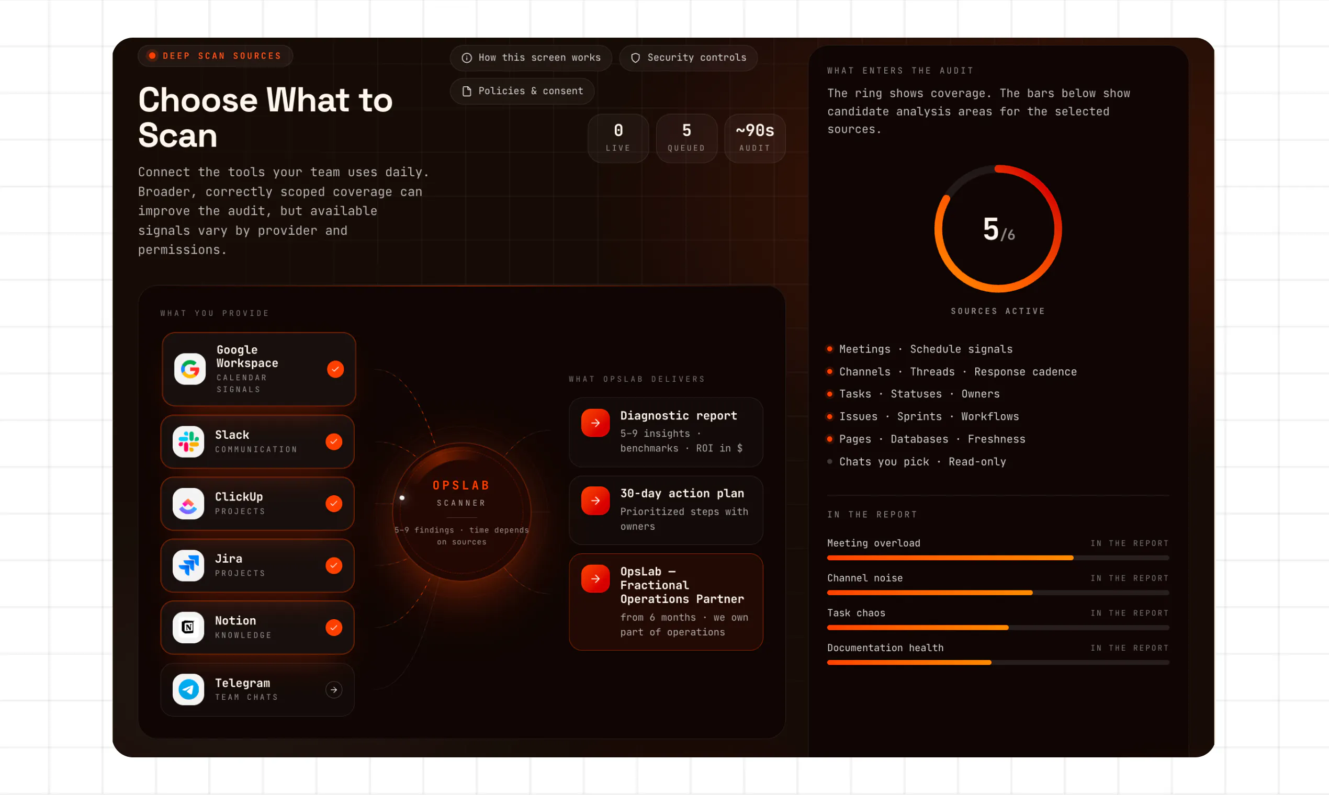This screenshot has width=1329, height=795.
Task: Open How this screen works
Action: click(x=531, y=58)
